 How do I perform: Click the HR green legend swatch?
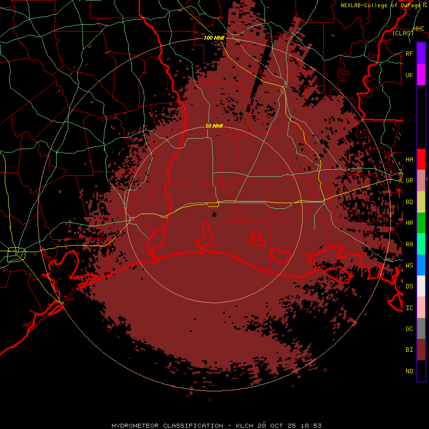coord(421,223)
